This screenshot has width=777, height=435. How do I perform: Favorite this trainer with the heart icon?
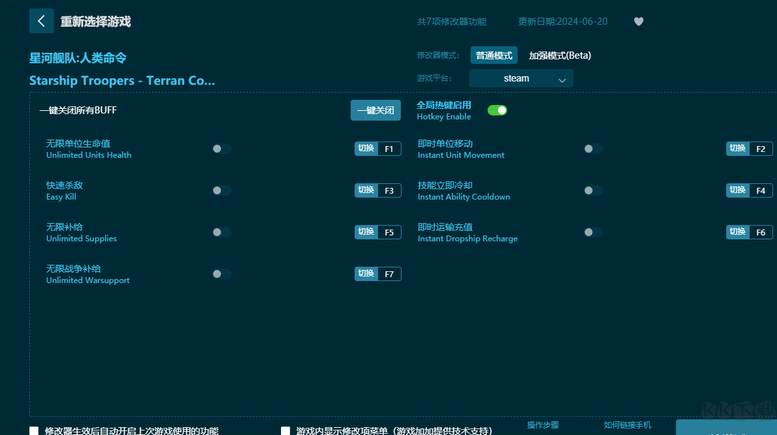pyautogui.click(x=638, y=21)
